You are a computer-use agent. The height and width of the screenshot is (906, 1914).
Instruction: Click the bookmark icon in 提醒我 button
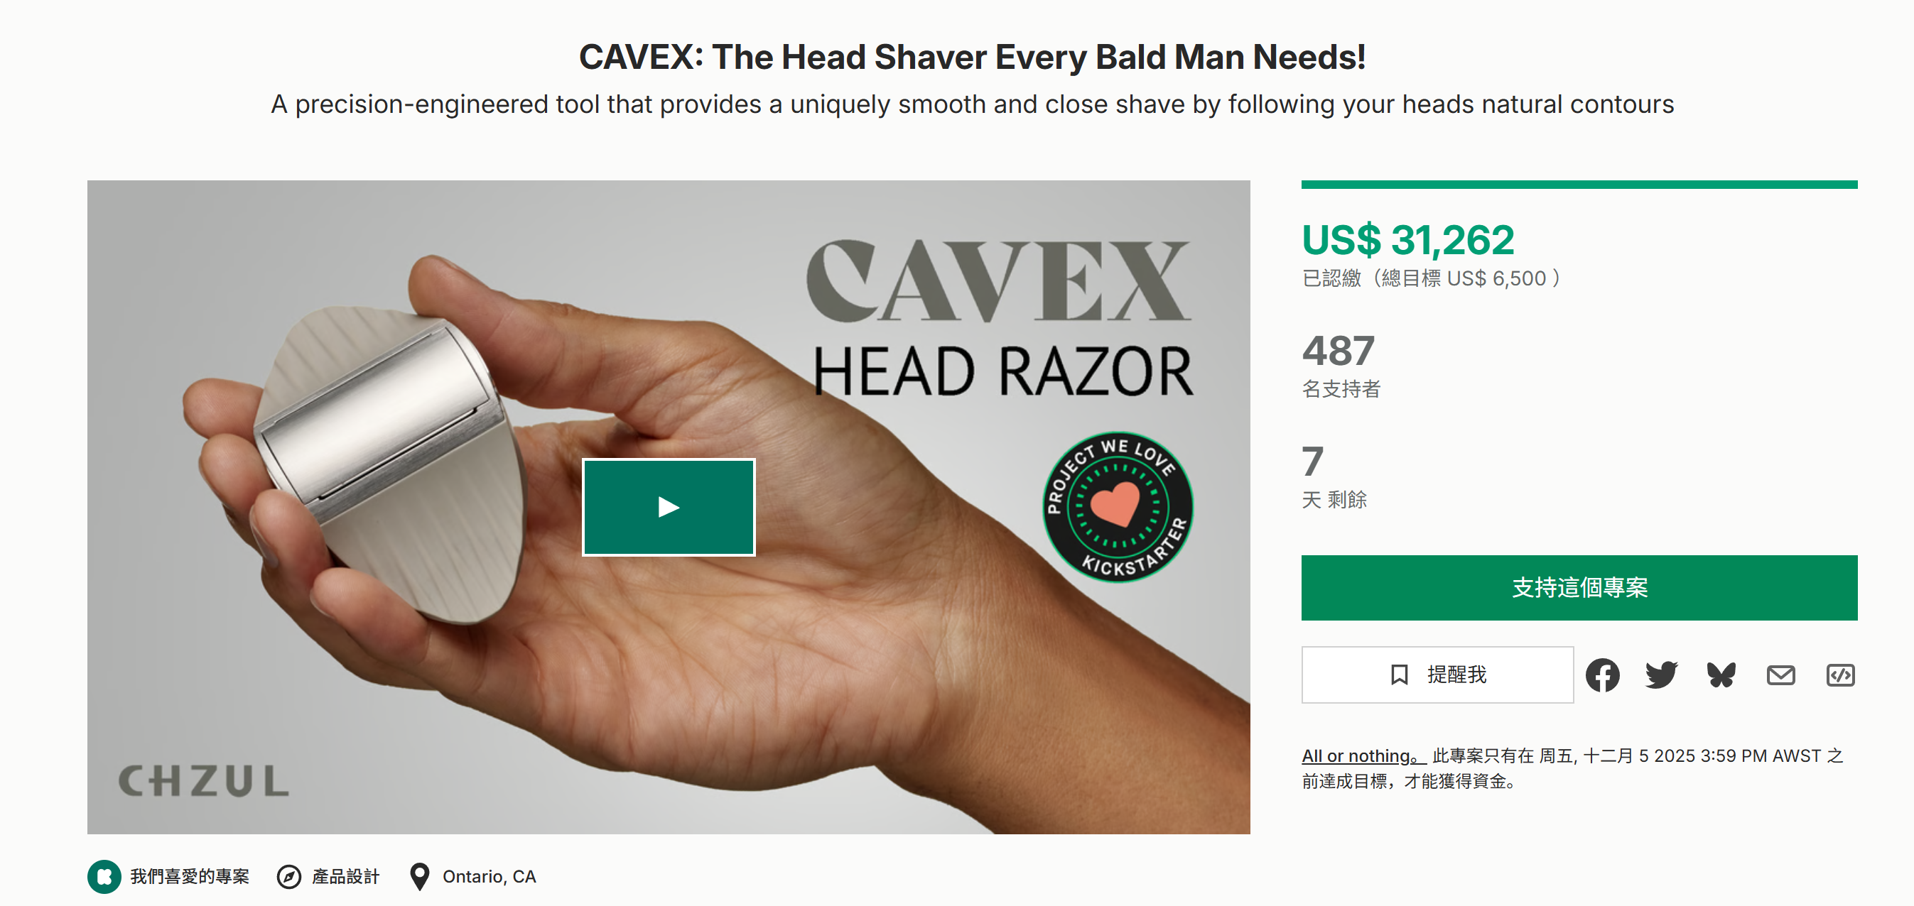pyautogui.click(x=1399, y=675)
